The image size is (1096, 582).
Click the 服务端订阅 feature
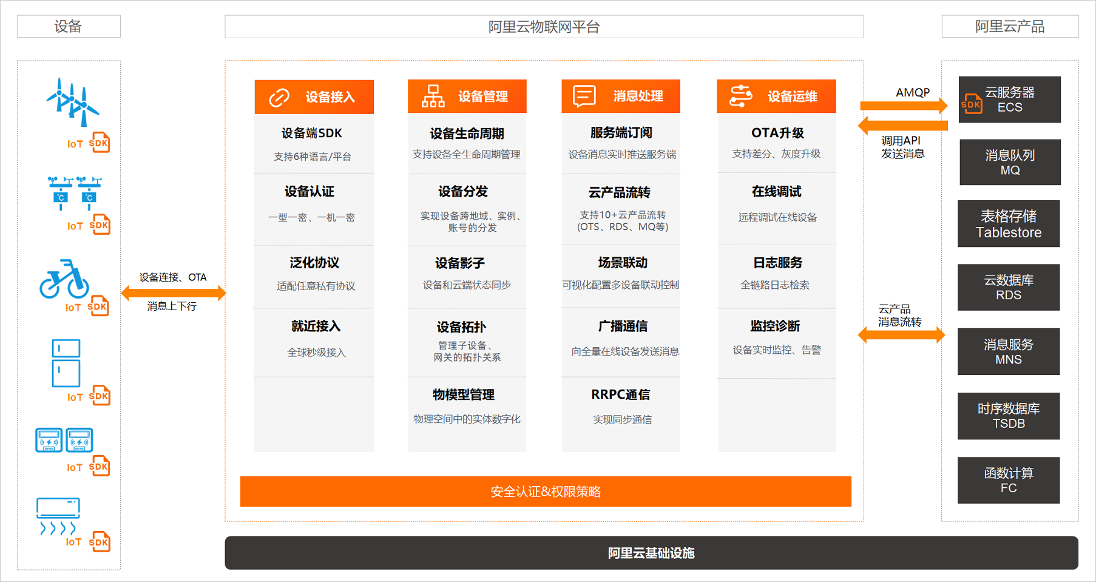coord(621,133)
